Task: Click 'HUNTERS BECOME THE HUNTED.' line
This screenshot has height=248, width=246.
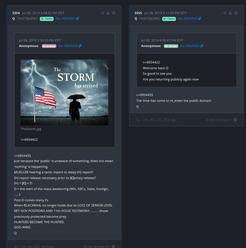Action: 39,222
